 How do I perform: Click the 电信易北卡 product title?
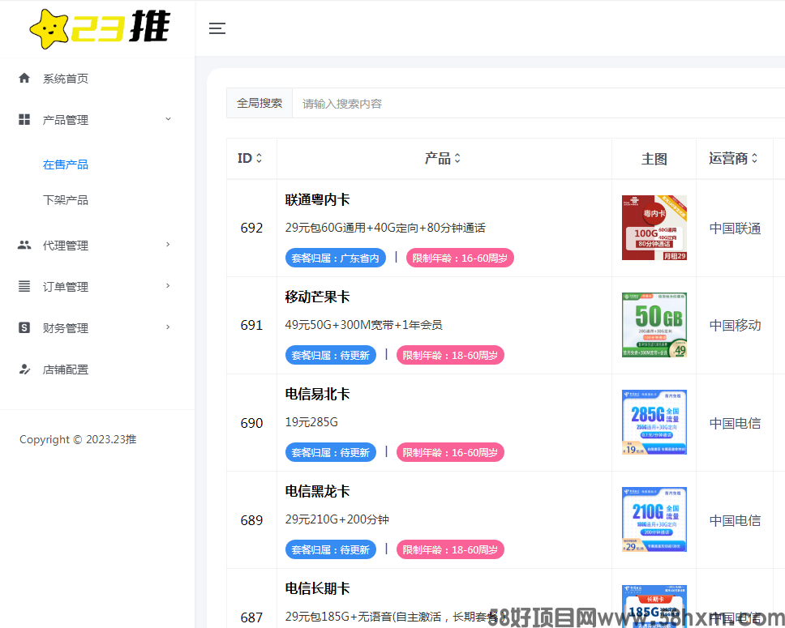(317, 394)
